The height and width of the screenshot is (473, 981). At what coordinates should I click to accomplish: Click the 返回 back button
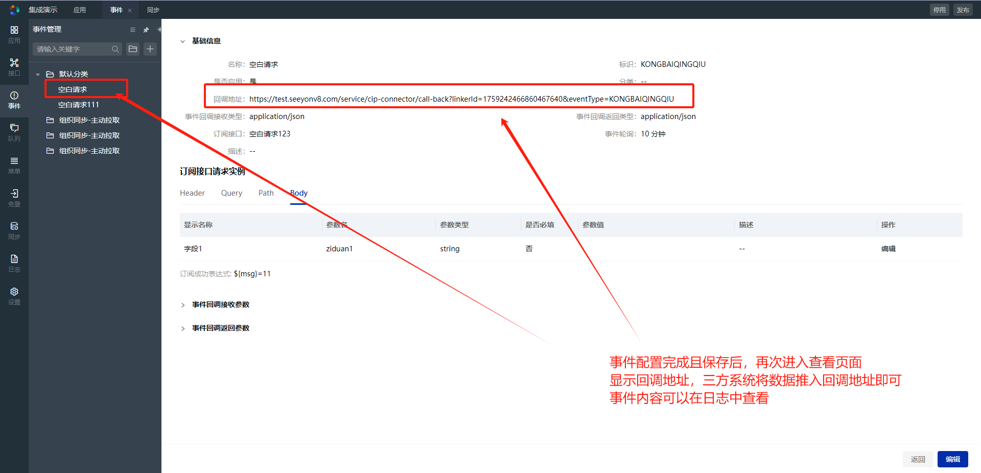coord(918,459)
